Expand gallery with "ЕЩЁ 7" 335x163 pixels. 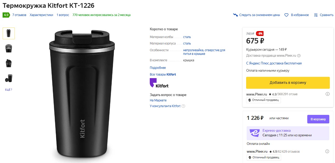(x=9, y=90)
